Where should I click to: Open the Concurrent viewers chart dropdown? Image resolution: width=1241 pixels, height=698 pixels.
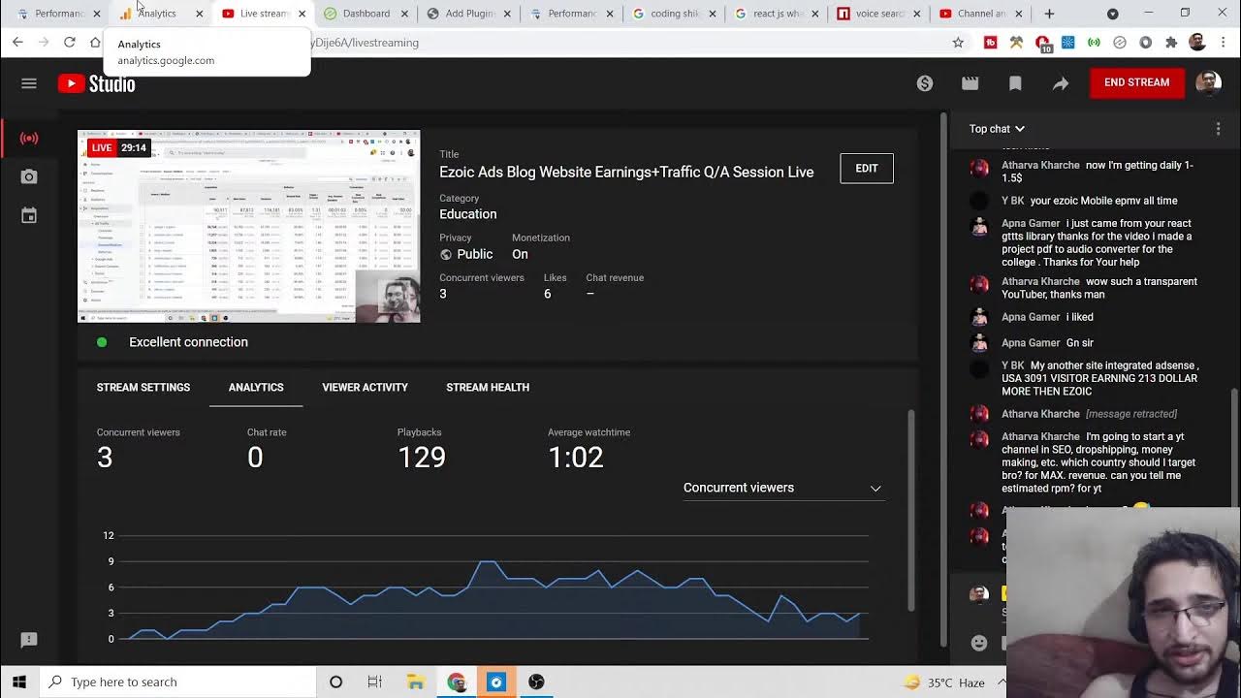pos(781,488)
